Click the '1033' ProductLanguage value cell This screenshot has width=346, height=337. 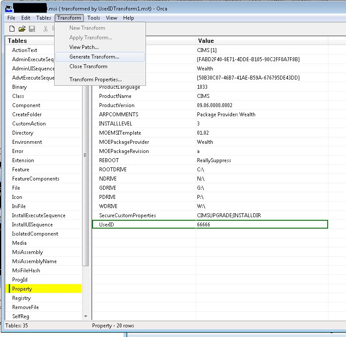262,87
